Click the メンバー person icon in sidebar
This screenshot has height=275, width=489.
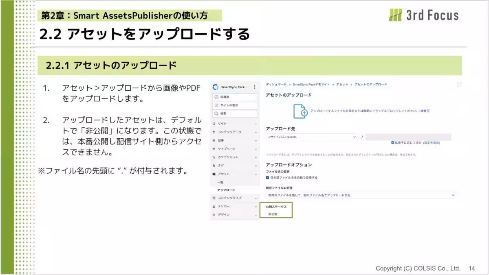[214, 206]
